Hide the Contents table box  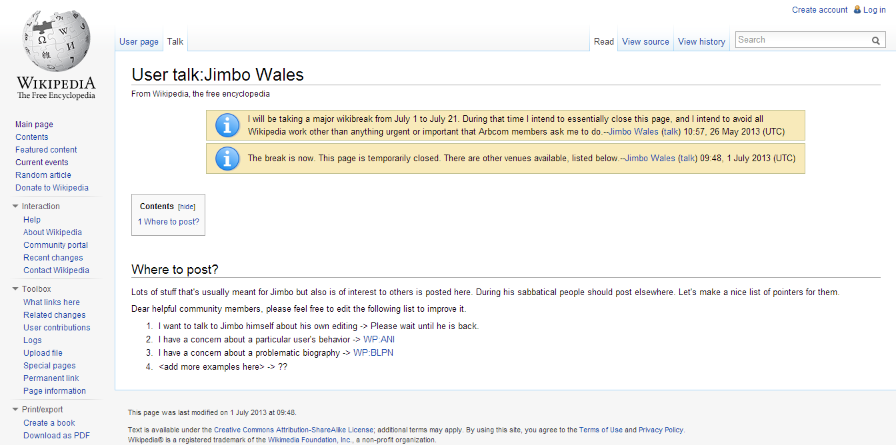click(x=187, y=207)
